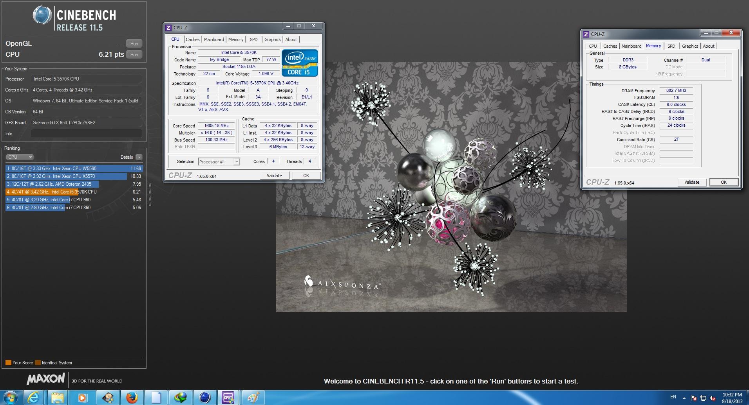Select the highlighted i5-3570K ranking row
The height and width of the screenshot is (405, 749).
point(74,192)
